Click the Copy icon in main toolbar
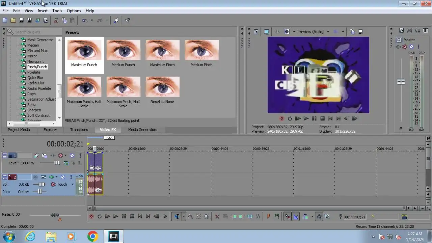Viewport: 432px width, 243px height. click(x=64, y=20)
